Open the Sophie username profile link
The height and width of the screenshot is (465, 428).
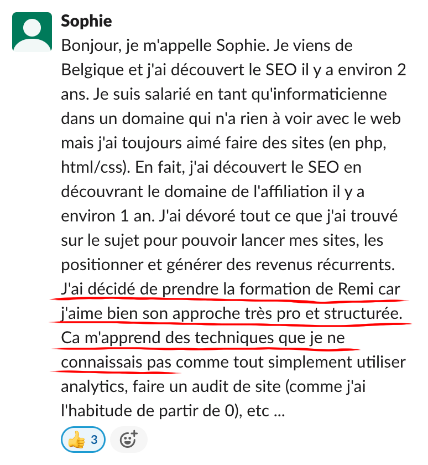[86, 22]
